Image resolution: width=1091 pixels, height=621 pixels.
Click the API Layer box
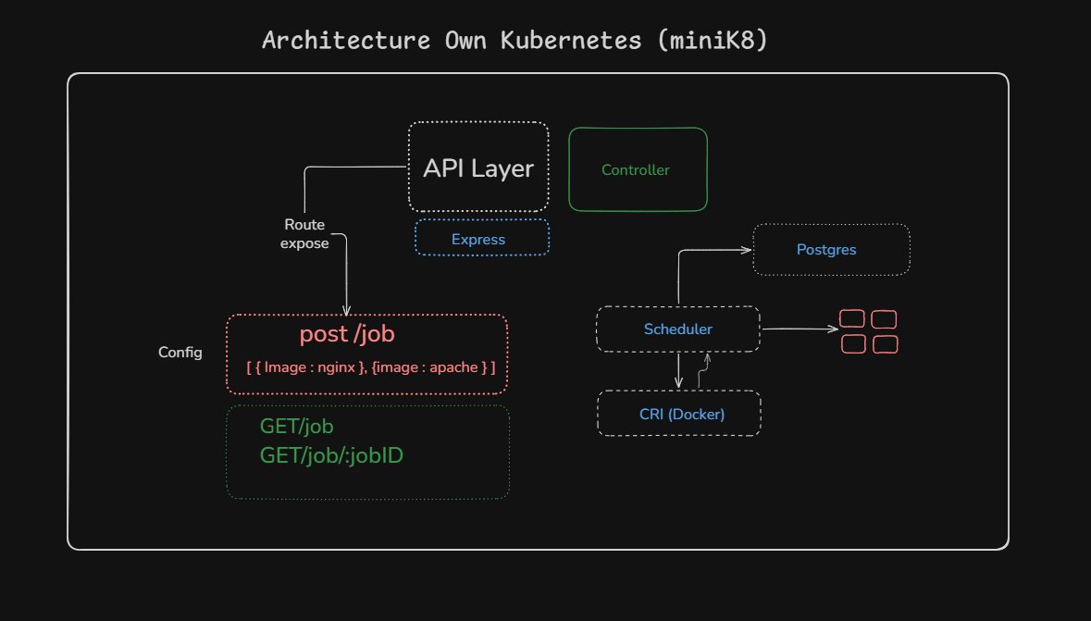[478, 168]
